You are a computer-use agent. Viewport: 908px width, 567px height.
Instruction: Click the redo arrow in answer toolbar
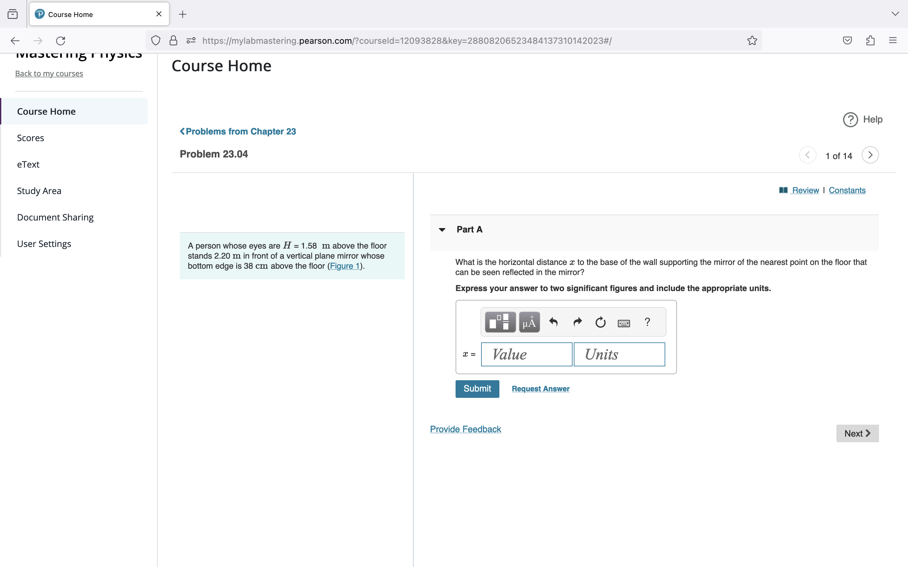point(577,322)
